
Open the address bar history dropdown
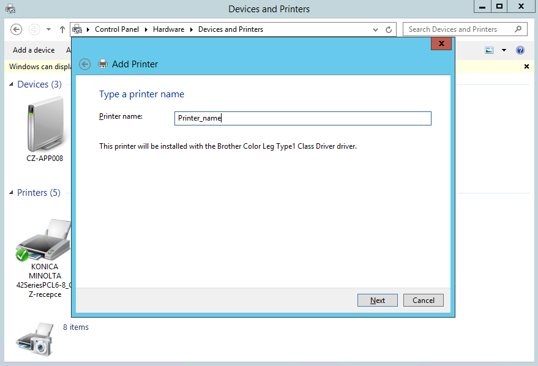pos(375,29)
